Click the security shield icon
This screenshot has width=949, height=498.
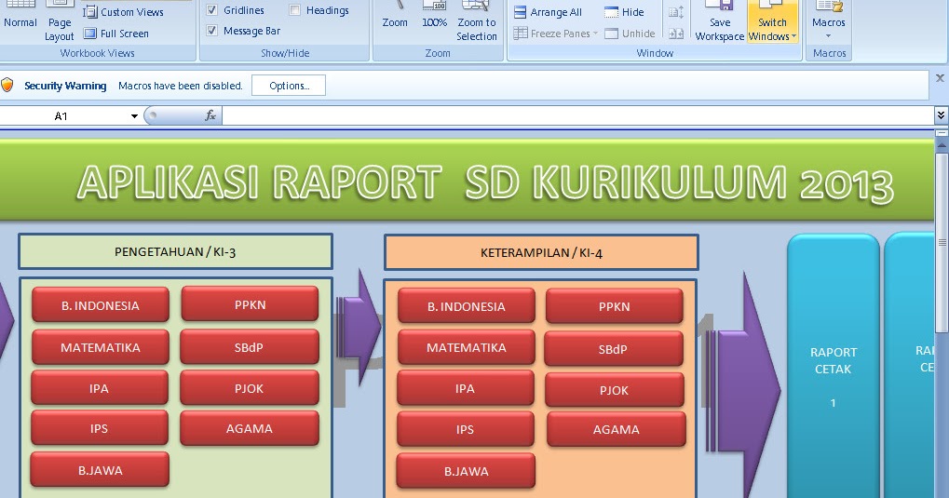tap(7, 85)
